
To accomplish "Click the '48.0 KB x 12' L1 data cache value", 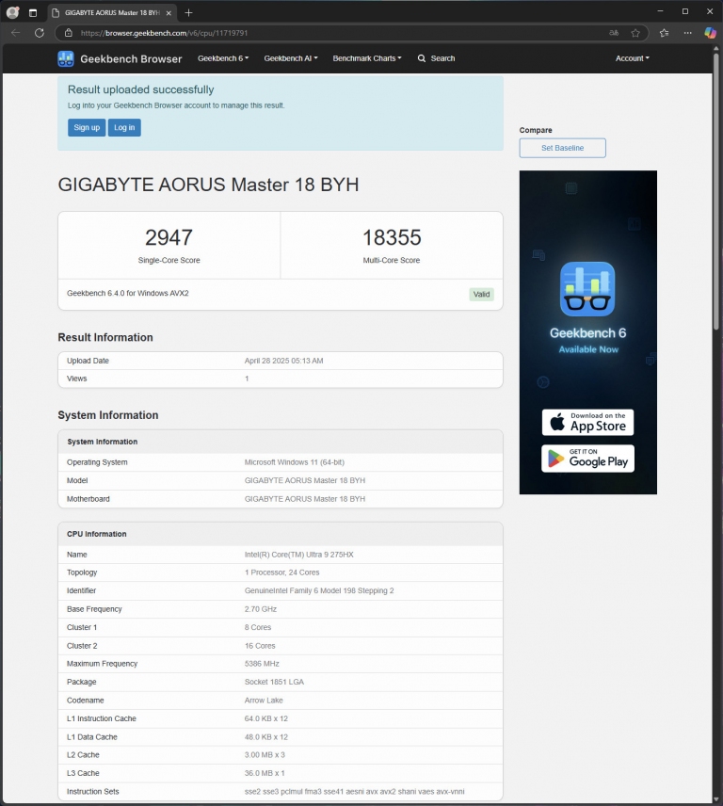I will pos(266,737).
